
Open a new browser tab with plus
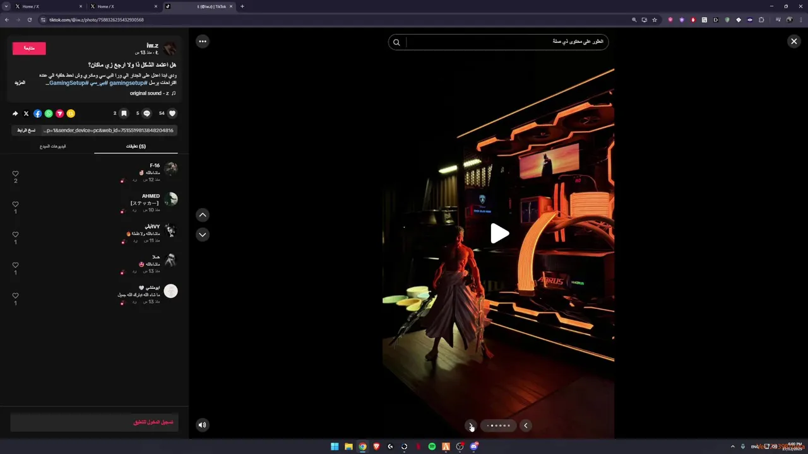[x=242, y=6]
